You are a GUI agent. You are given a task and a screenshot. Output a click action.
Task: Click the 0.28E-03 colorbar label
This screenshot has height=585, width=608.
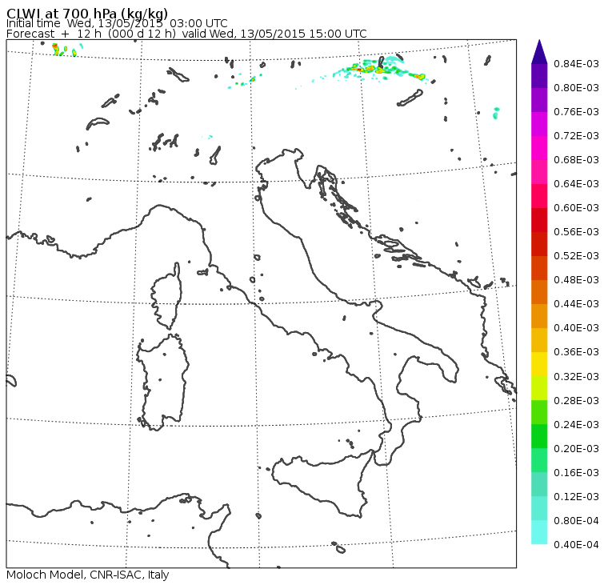pyautogui.click(x=576, y=401)
